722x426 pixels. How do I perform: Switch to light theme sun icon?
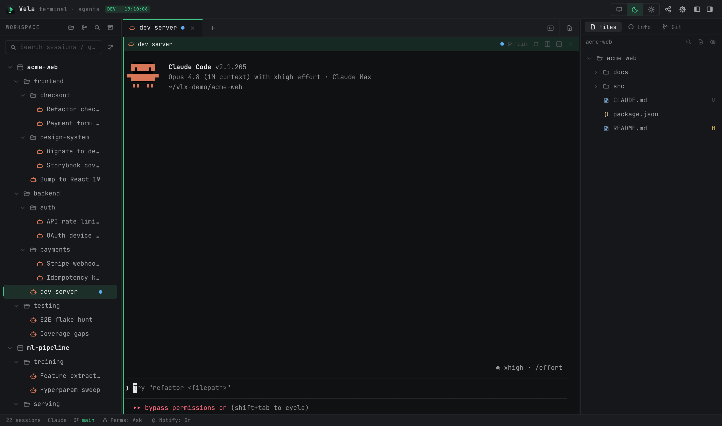(x=651, y=10)
